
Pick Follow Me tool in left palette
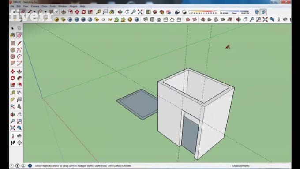[19, 78]
